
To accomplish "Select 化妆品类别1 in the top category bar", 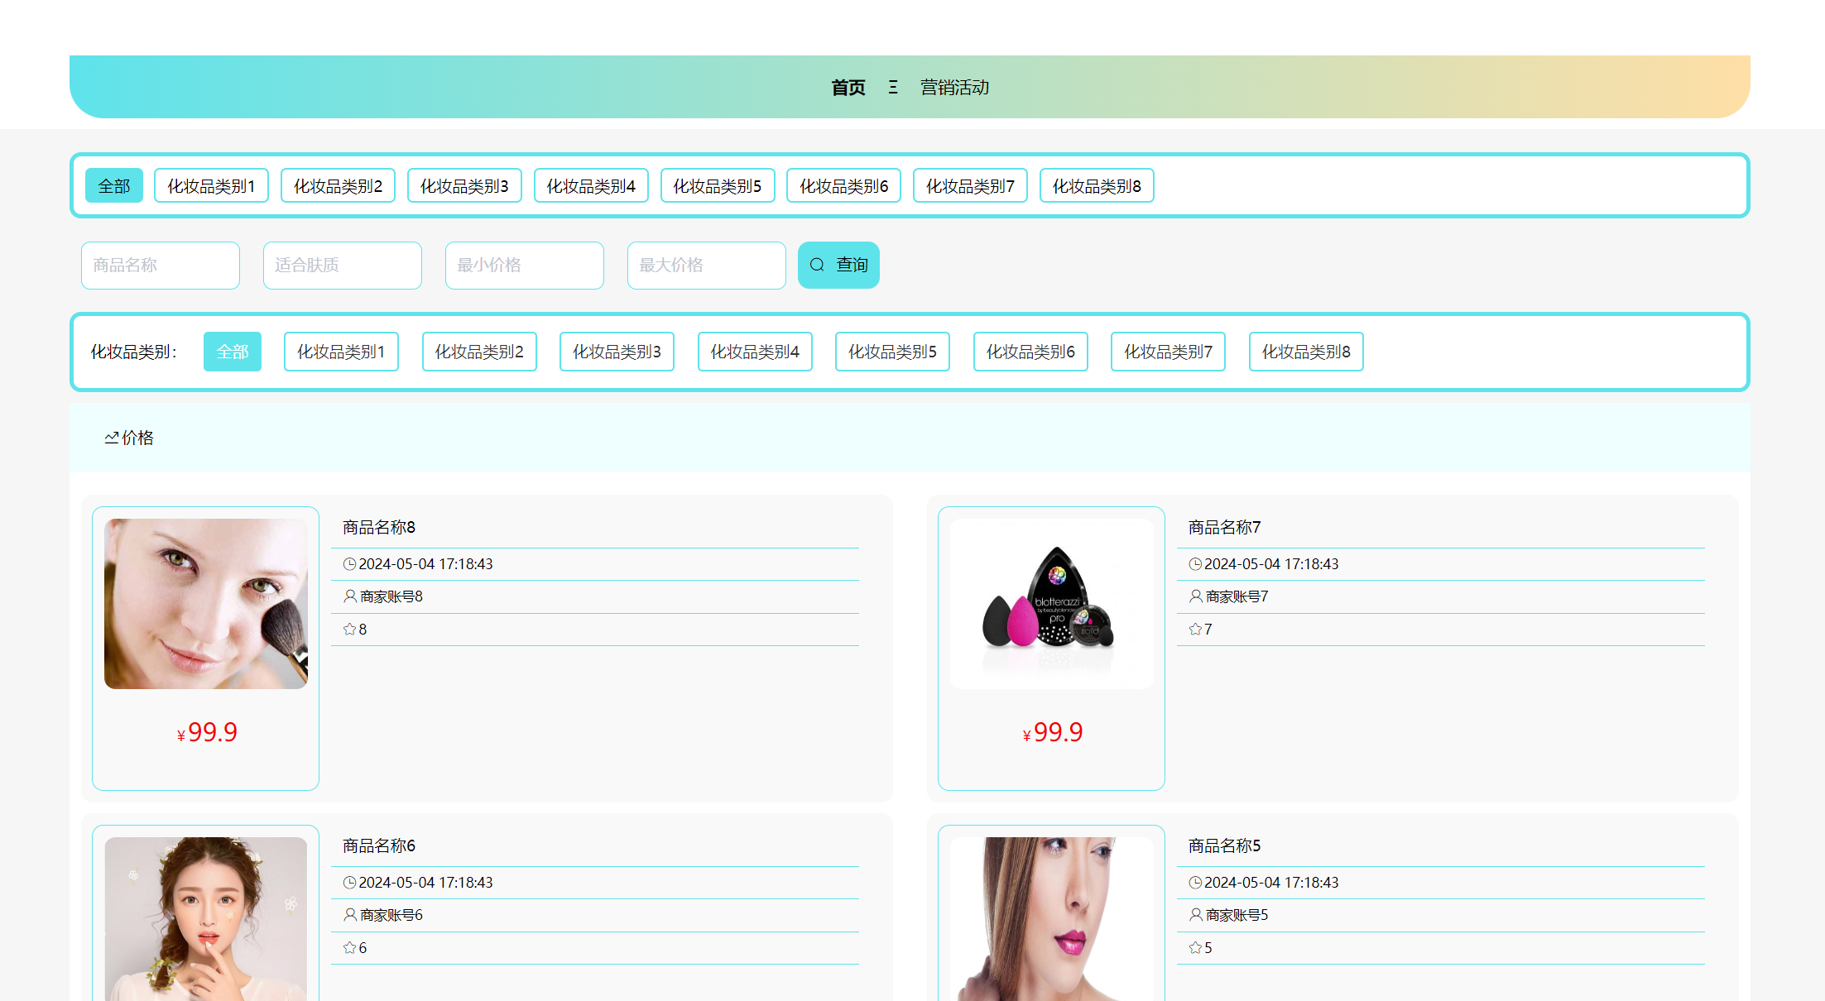I will click(211, 186).
